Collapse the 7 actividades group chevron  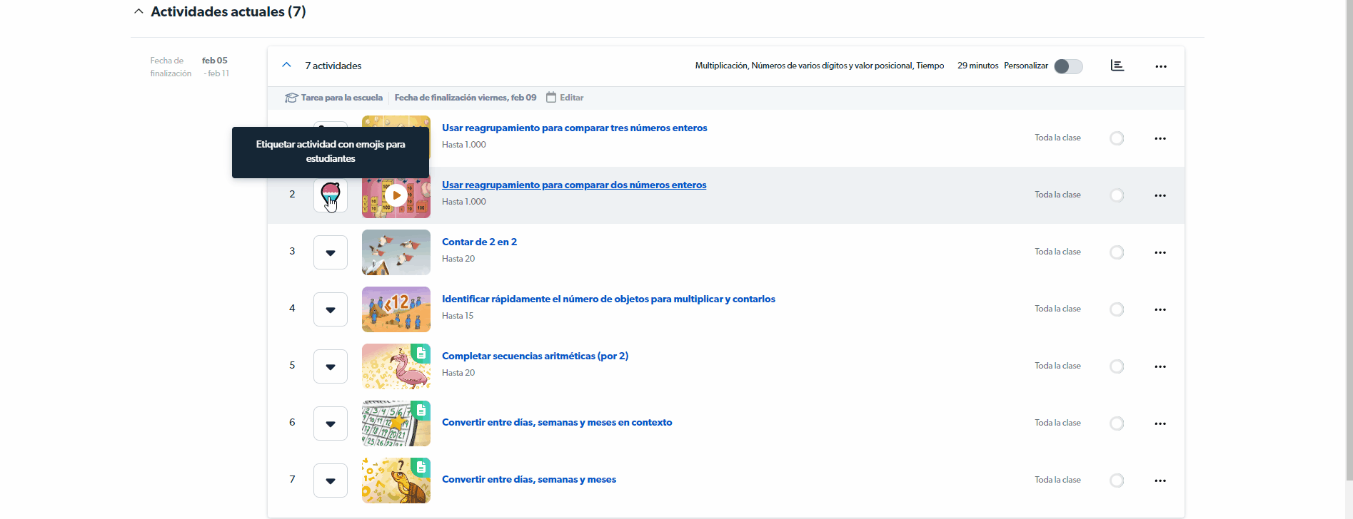tap(287, 65)
